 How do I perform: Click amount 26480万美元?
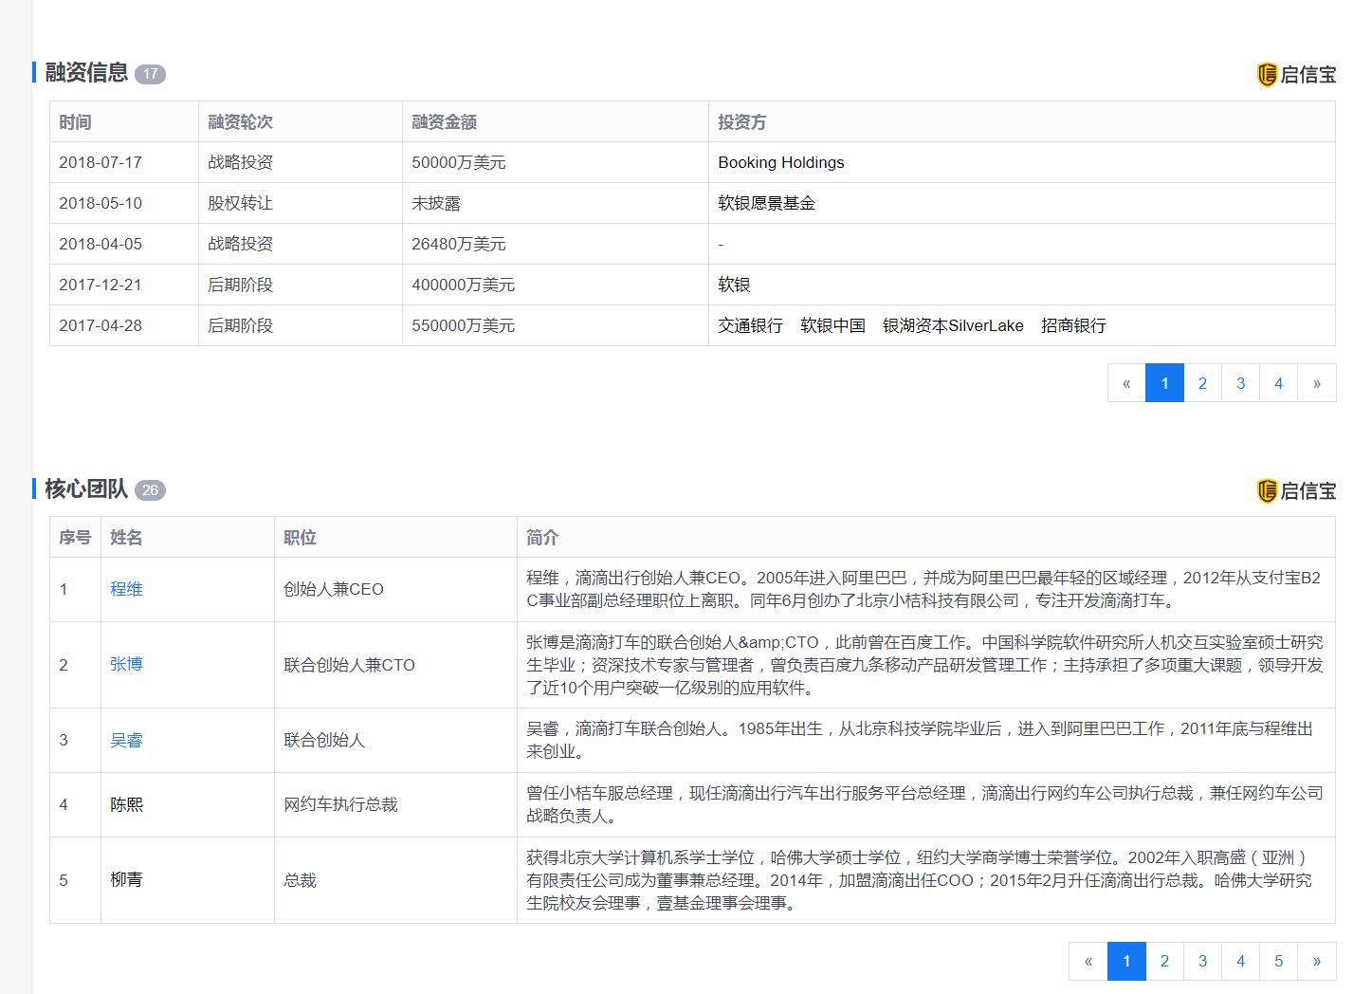click(459, 244)
